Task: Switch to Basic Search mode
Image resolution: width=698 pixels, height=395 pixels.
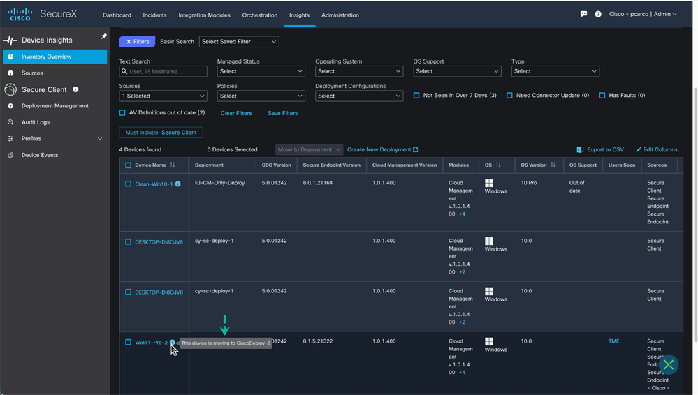Action: point(177,42)
